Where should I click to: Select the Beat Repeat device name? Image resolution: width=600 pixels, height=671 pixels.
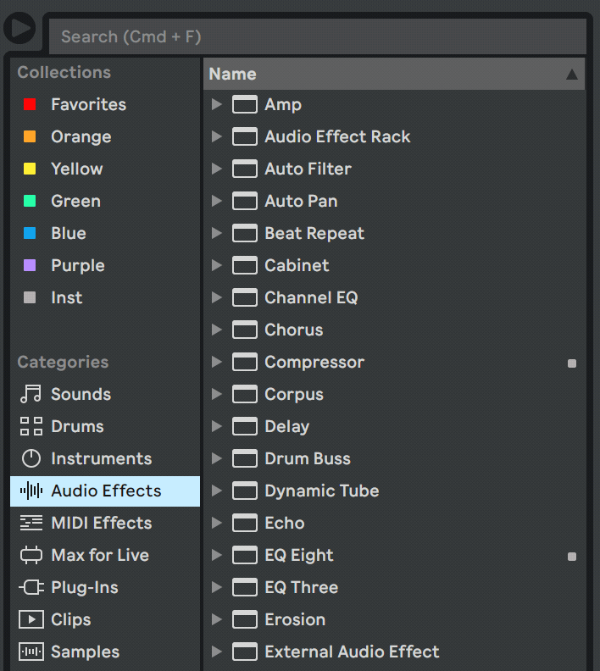[314, 234]
